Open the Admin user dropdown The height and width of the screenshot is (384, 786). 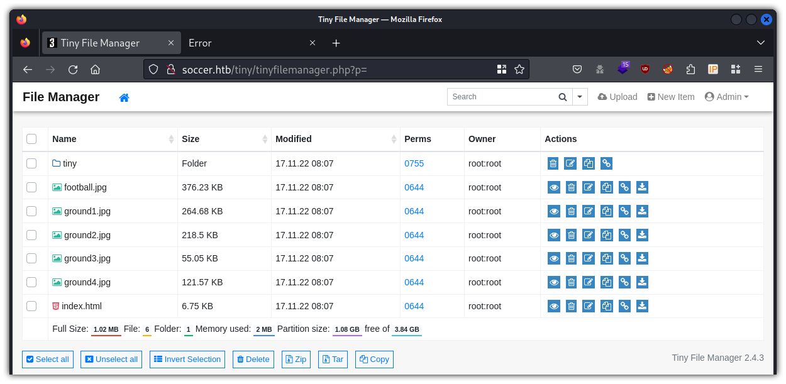(x=727, y=97)
